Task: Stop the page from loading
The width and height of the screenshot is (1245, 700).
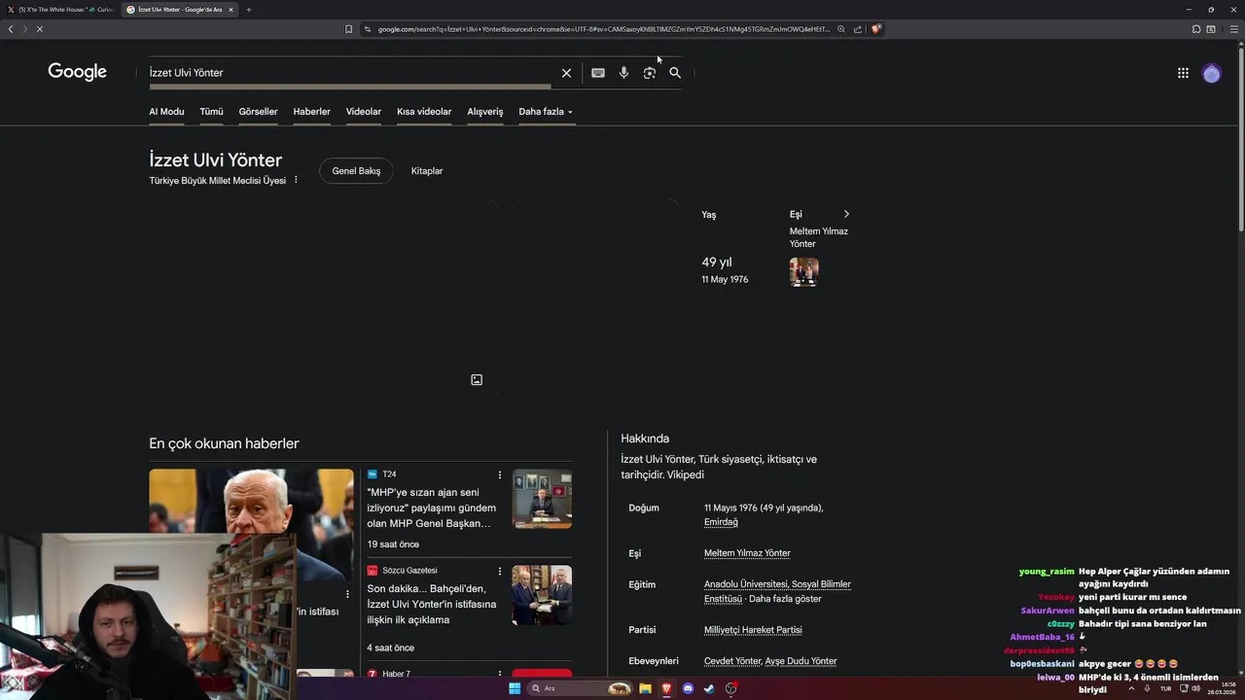Action: (x=39, y=29)
